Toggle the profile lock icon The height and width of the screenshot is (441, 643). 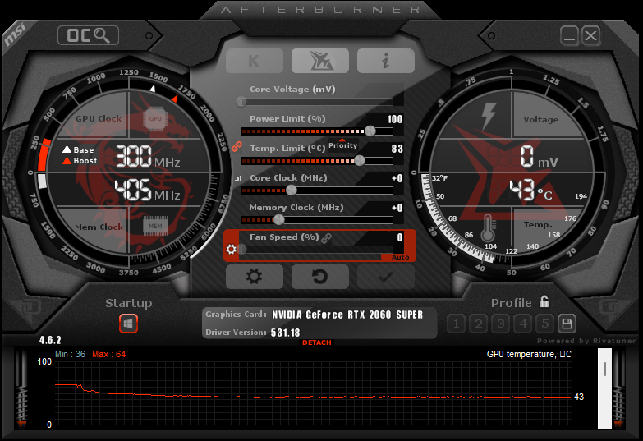click(544, 301)
